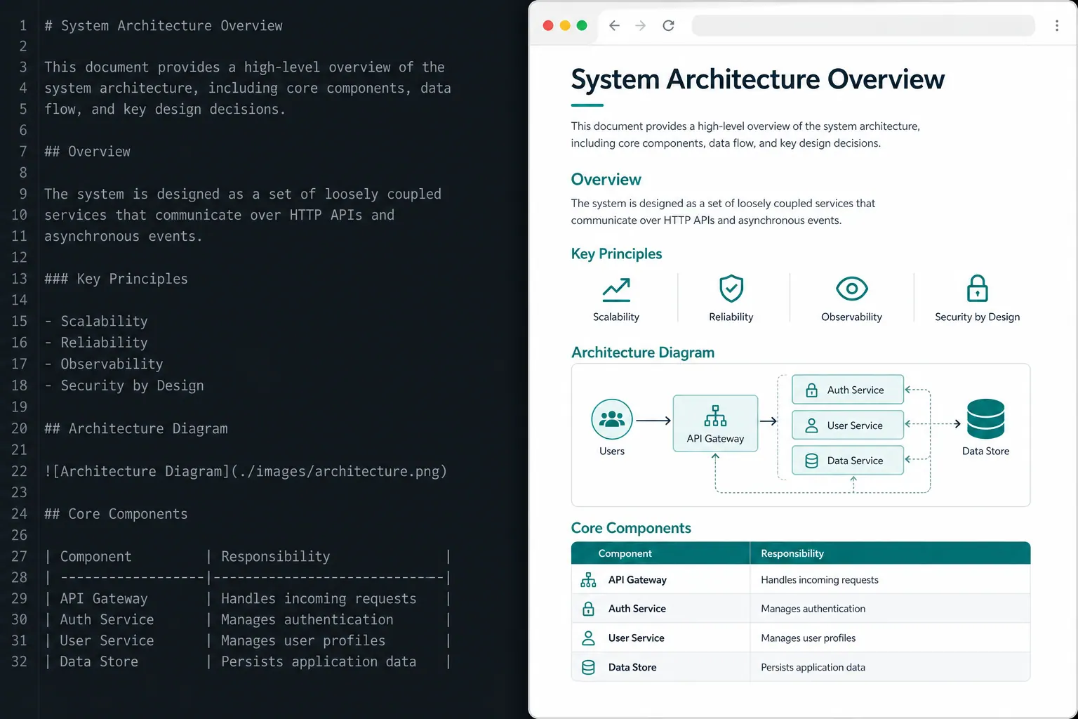The width and height of the screenshot is (1078, 719).
Task: Click the API Gateway table row icon
Action: pyautogui.click(x=588, y=580)
